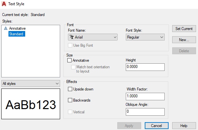Image resolution: width=198 pixels, height=130 pixels.
Task: Select the Standard text style
Action: [x=17, y=34]
